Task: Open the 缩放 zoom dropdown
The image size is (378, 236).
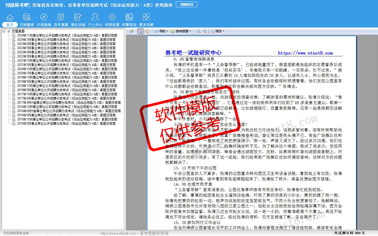Action: point(218,31)
